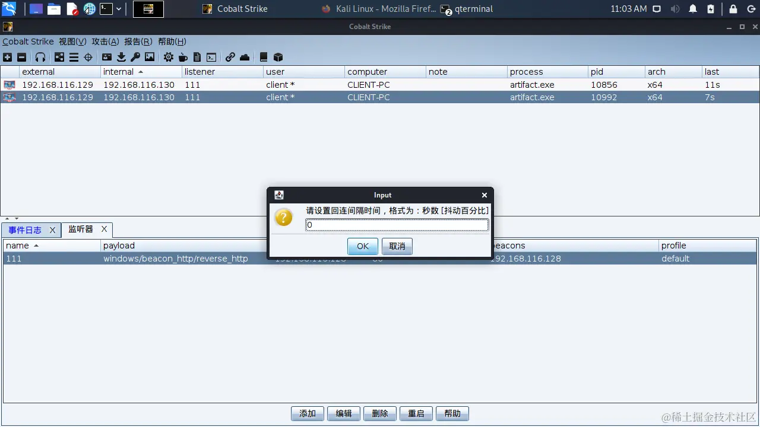Click the volume speaker icon in panel

pos(674,9)
